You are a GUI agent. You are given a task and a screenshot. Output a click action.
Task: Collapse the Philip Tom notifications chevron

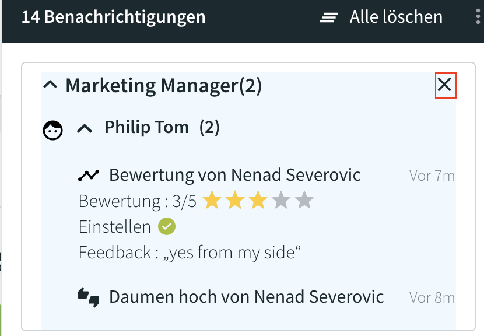(x=85, y=128)
